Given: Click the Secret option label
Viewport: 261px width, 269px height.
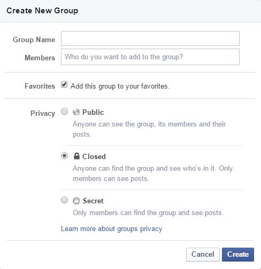Looking at the screenshot, I should coord(93,201).
